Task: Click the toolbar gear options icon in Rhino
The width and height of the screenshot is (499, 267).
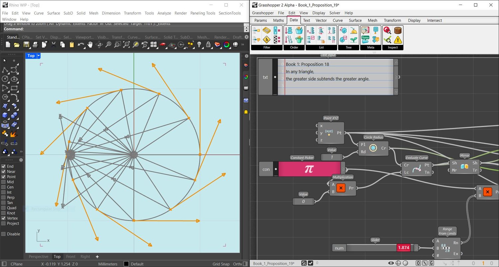Action: click(247, 37)
